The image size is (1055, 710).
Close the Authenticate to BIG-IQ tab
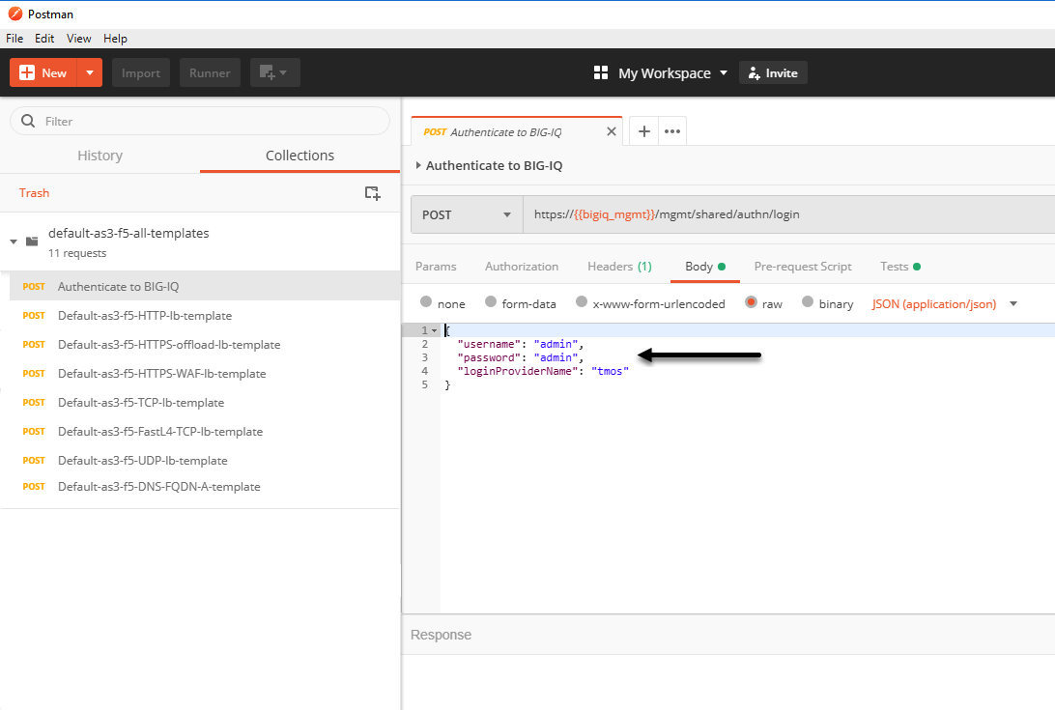[611, 132]
